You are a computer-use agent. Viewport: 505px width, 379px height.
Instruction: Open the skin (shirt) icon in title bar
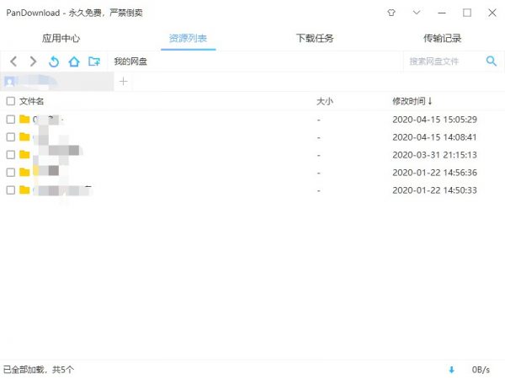tap(391, 13)
